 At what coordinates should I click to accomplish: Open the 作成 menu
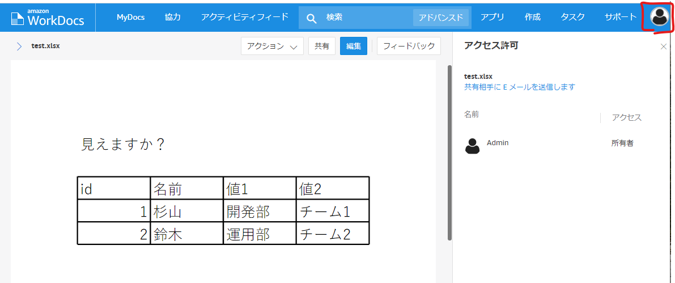[x=533, y=17]
